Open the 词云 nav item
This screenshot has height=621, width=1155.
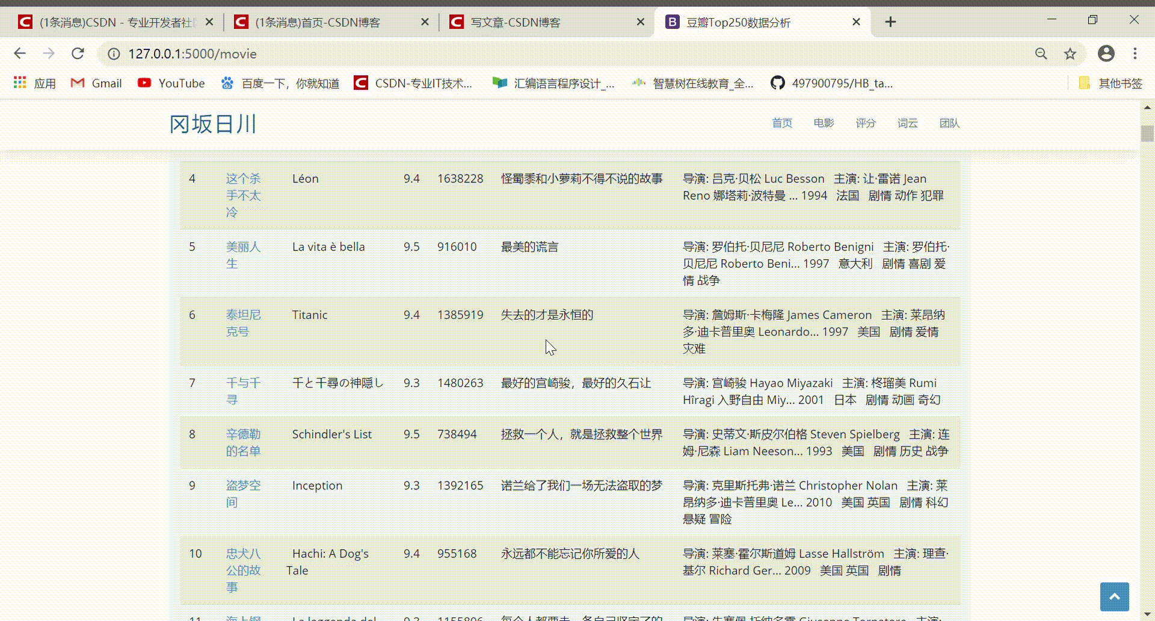click(x=907, y=123)
